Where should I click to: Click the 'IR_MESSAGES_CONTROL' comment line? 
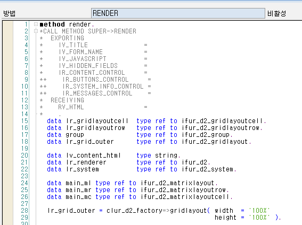tap(95, 93)
